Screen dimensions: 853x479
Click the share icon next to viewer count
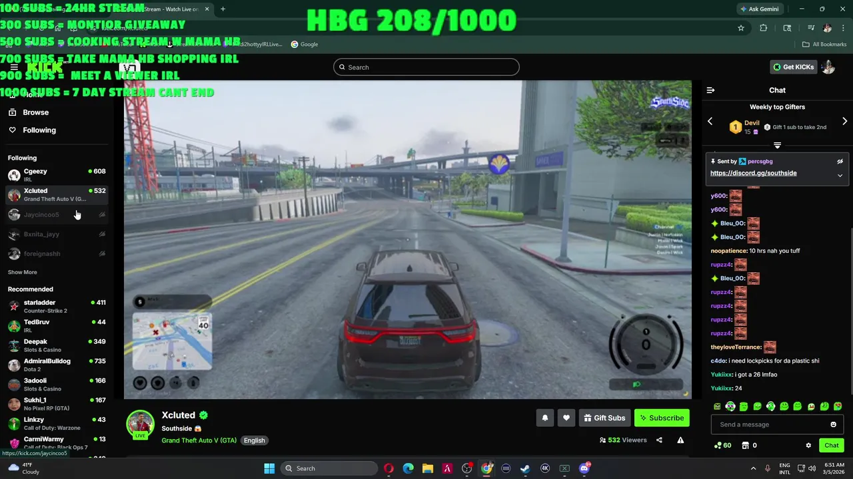659,440
